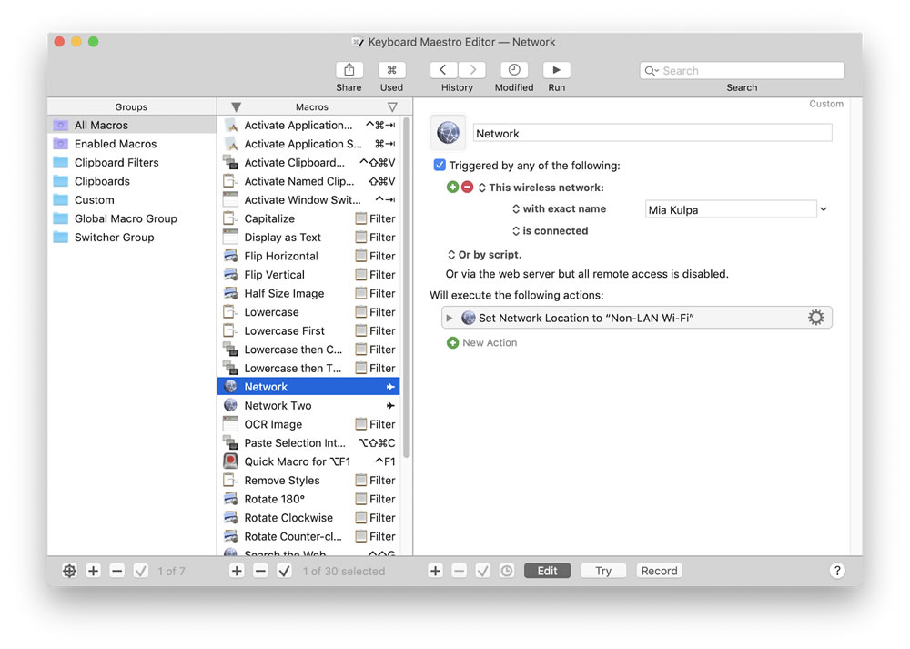Add a new macro group
Image resolution: width=910 pixels, height=649 pixels.
pos(93,571)
